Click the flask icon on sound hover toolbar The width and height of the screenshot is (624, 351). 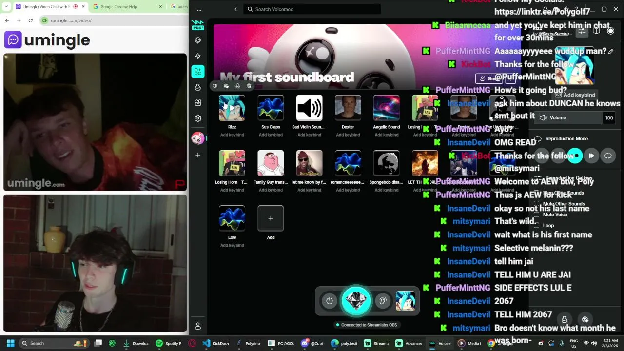coord(237,86)
